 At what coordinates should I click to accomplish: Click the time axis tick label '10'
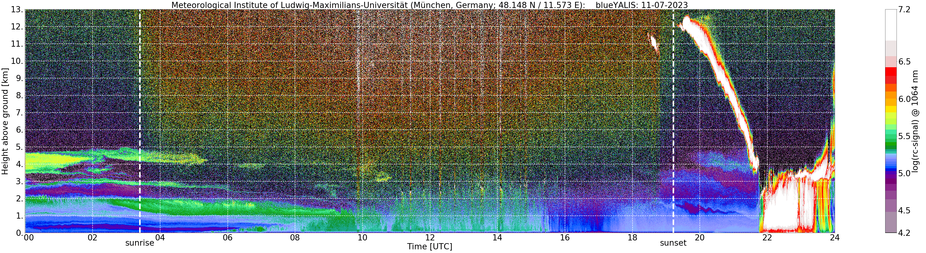pyautogui.click(x=362, y=238)
